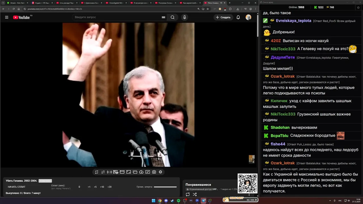Screen dimensions: 363x204
Task: Click the Evreiskaya_teplota username in chat
Action: pyautogui.click(x=294, y=21)
